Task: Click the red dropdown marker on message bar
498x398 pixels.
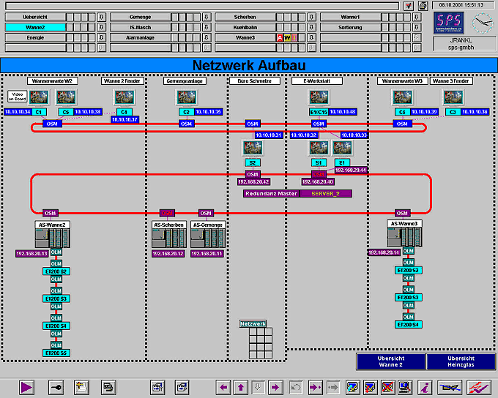Action: pyautogui.click(x=408, y=6)
